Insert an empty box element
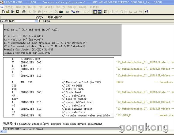 [x=126, y=12]
